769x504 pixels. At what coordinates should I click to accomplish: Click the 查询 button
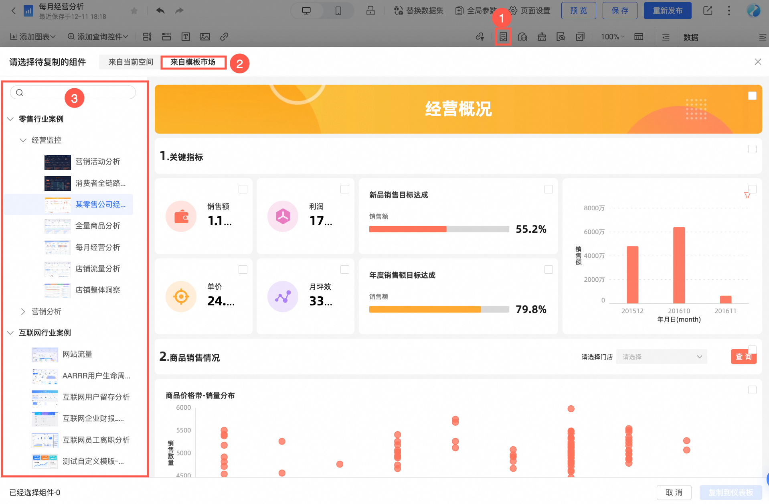[x=743, y=357]
